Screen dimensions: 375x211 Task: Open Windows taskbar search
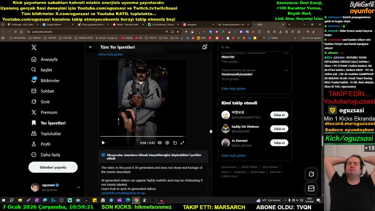pos(12,200)
